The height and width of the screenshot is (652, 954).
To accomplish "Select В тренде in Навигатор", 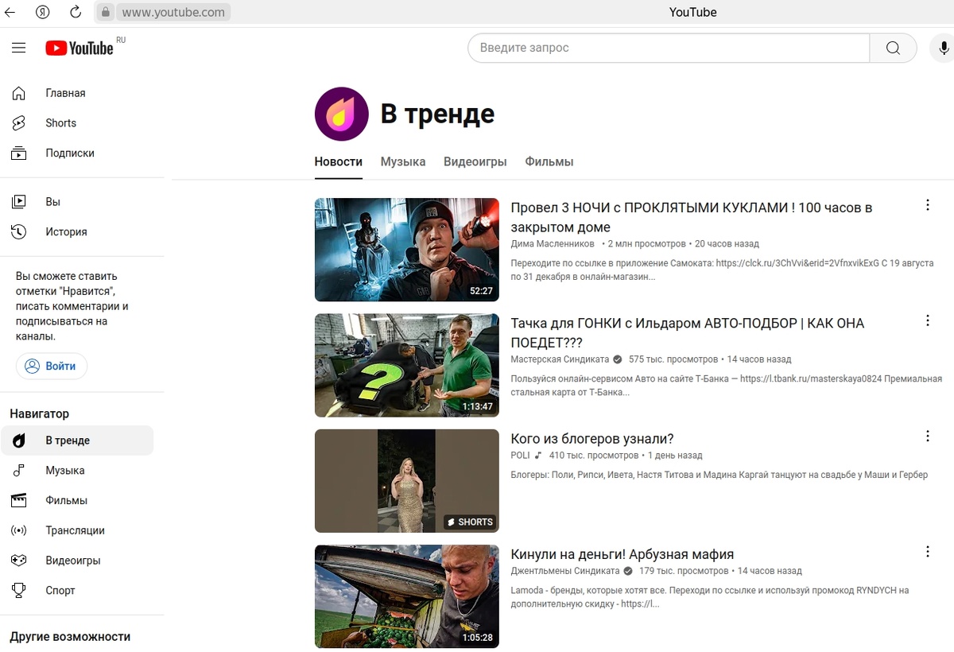I will point(77,440).
